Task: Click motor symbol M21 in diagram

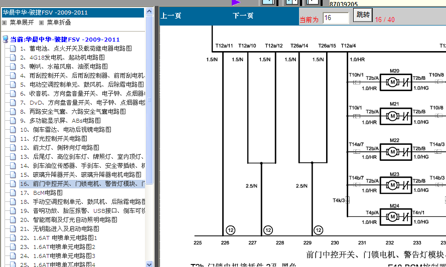Action: [396, 116]
